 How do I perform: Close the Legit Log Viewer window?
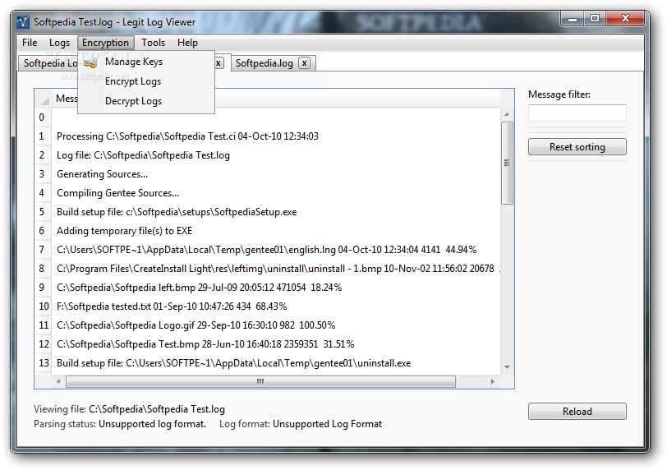tap(625, 19)
